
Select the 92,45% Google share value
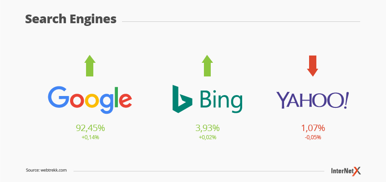click(x=90, y=128)
